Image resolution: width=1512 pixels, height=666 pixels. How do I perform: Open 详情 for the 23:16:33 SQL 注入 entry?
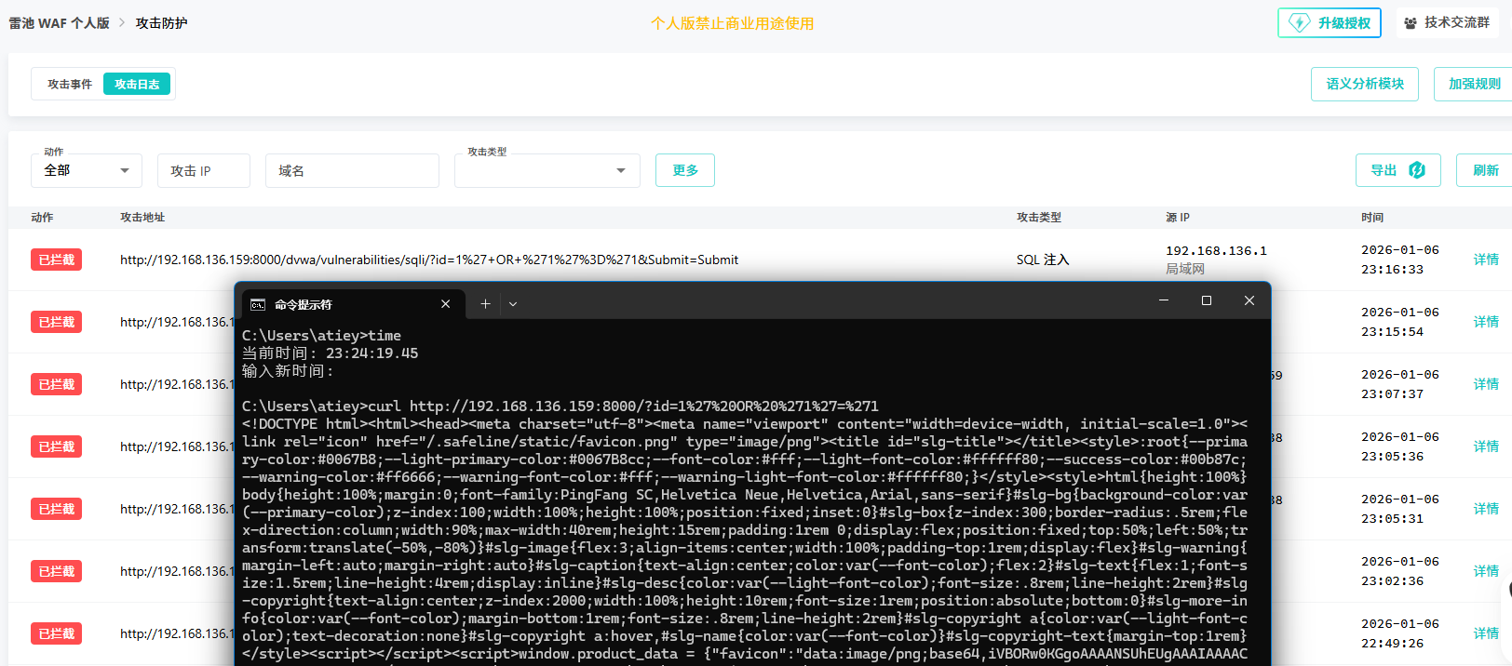tap(1486, 260)
